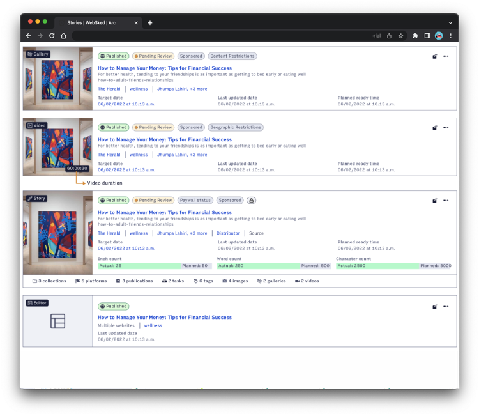Click Content Restrictions badge

[232, 56]
